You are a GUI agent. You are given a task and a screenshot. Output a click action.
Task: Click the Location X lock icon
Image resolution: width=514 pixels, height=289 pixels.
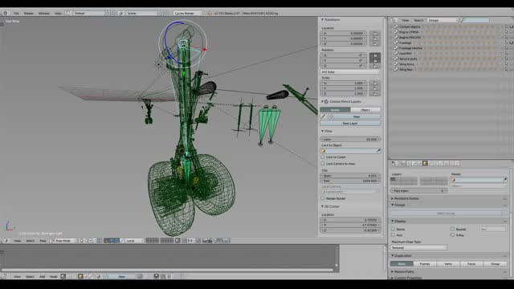click(x=375, y=34)
